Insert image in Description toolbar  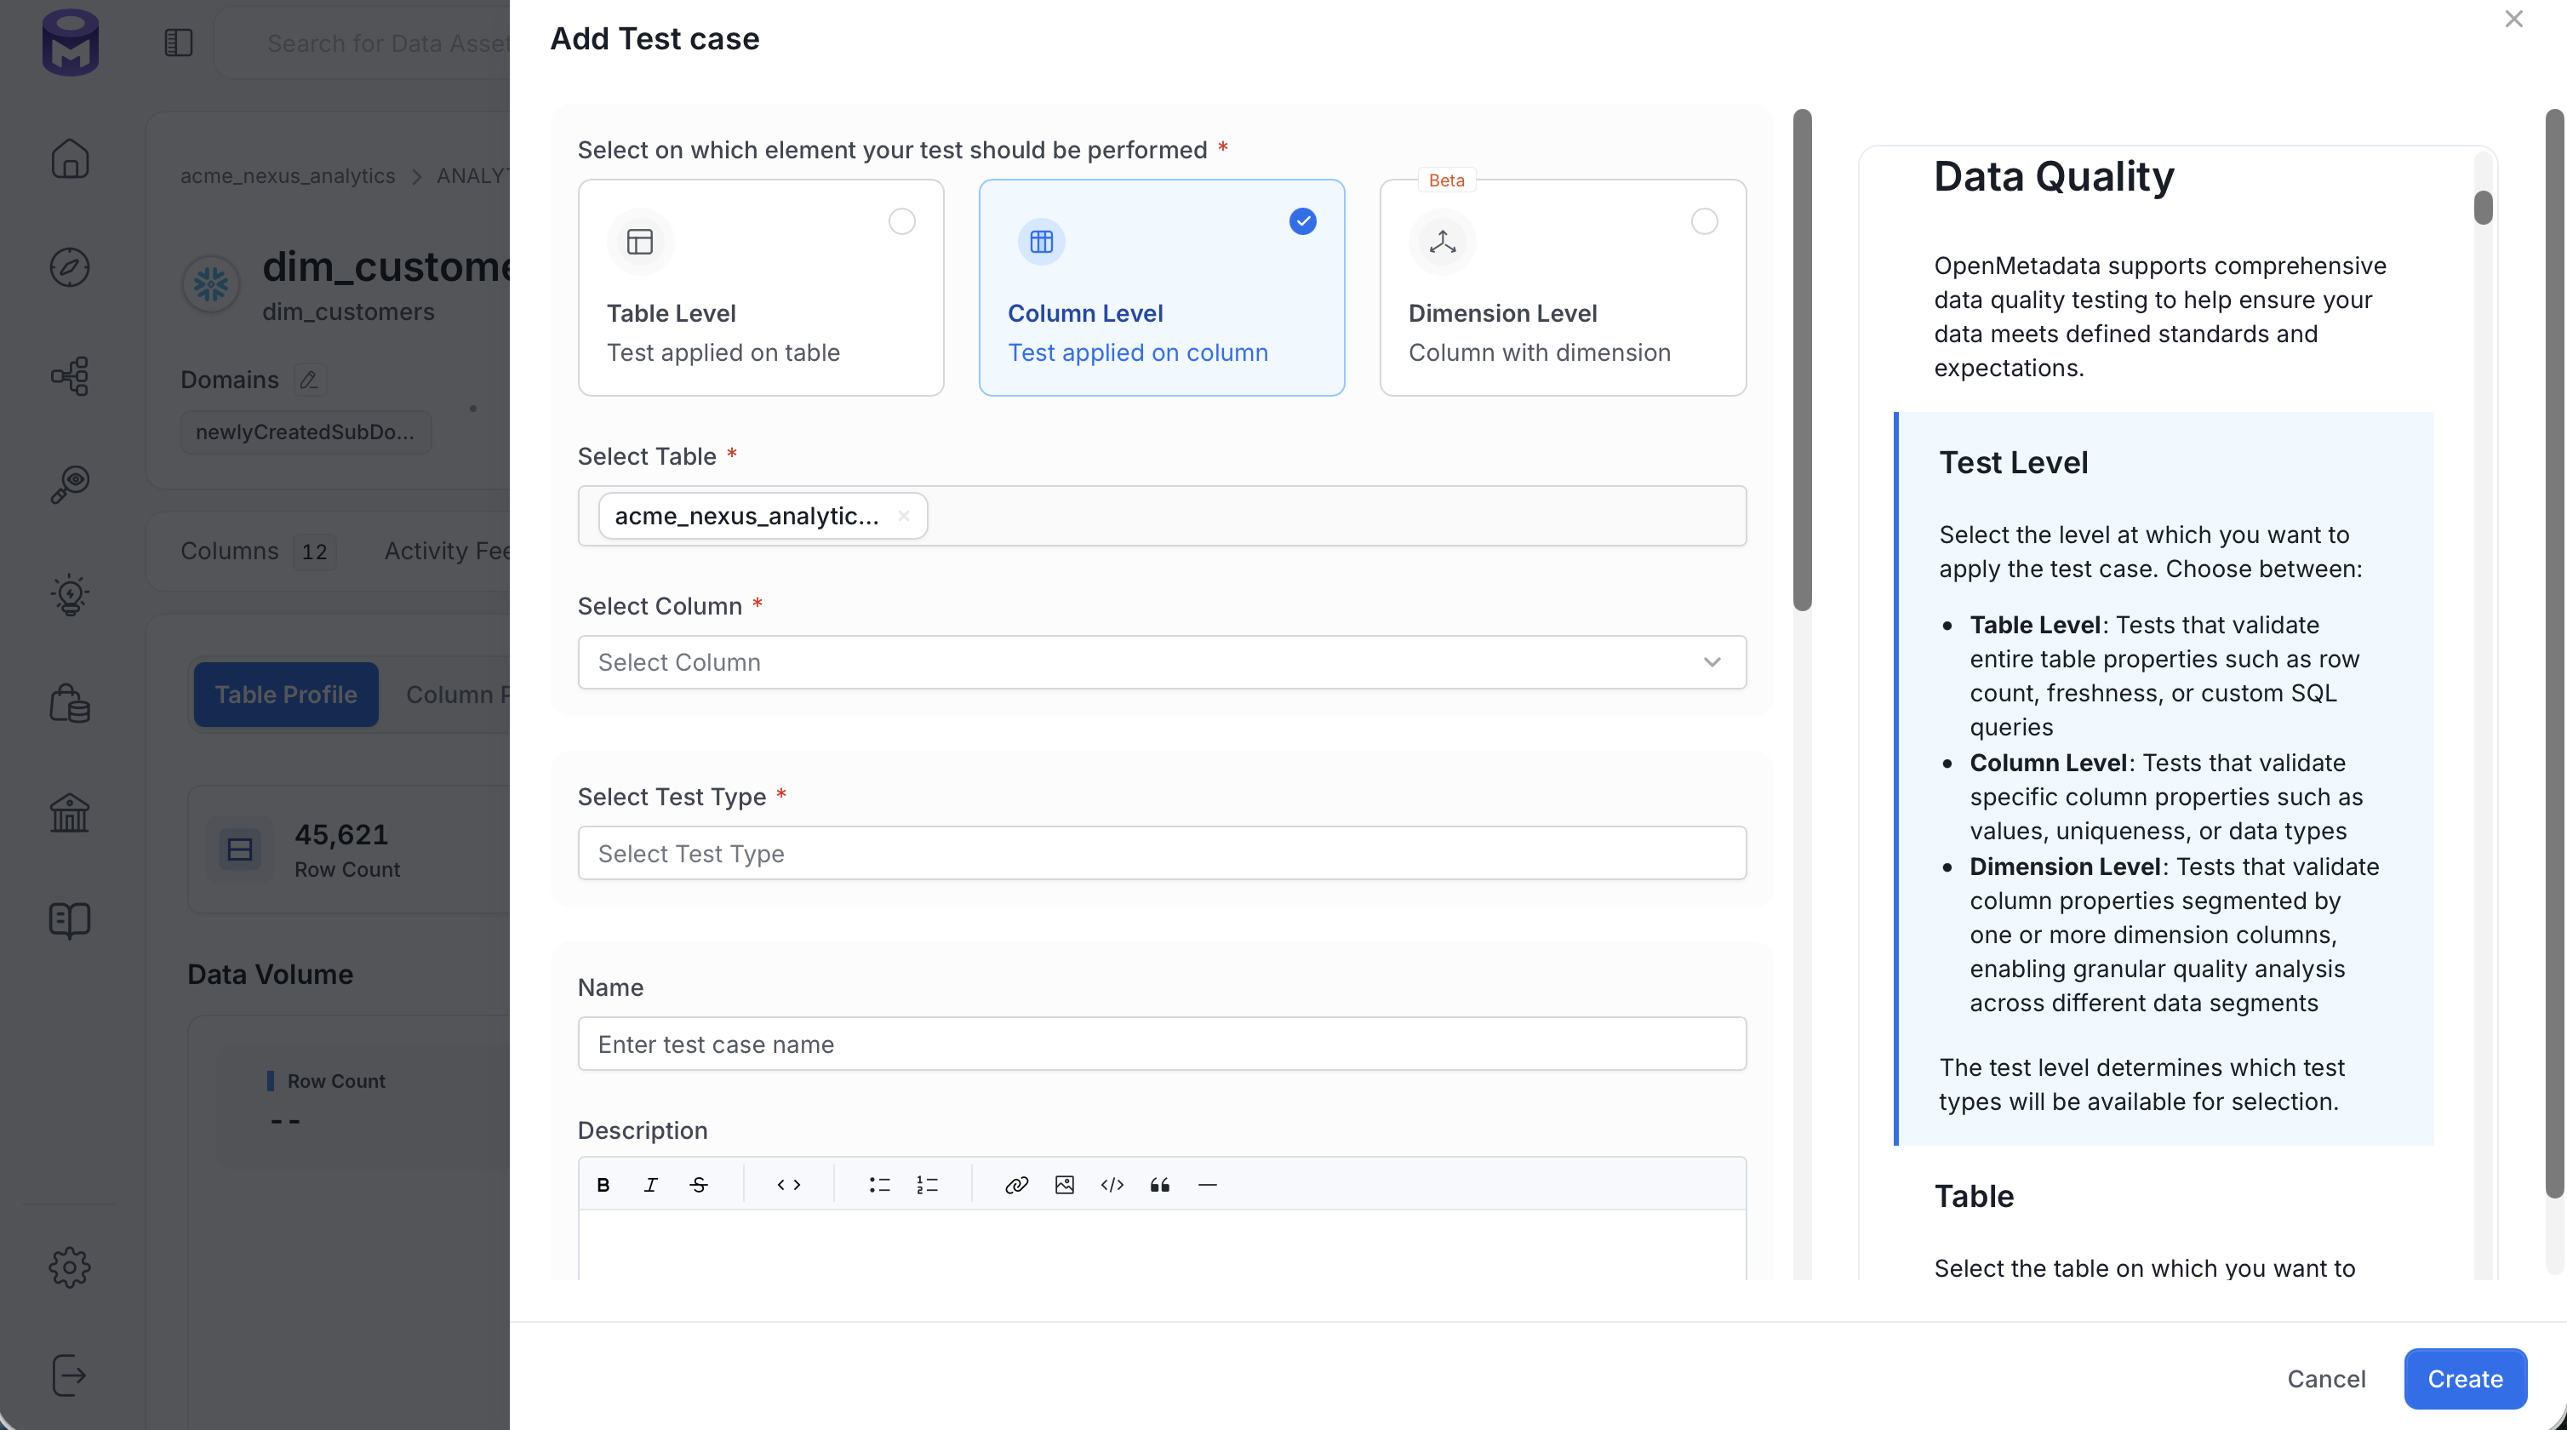click(x=1064, y=1185)
